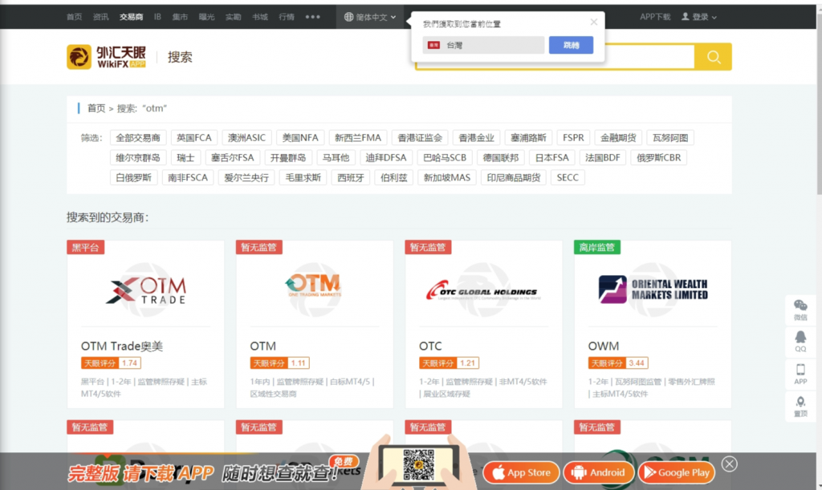This screenshot has width=822, height=490.
Task: Open the 行情 nav item
Action: (x=287, y=17)
